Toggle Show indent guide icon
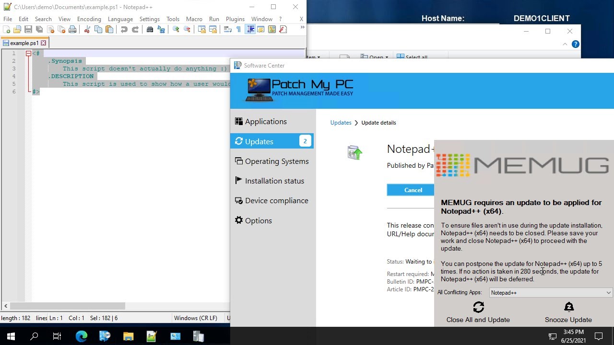614x345 pixels. (x=250, y=30)
